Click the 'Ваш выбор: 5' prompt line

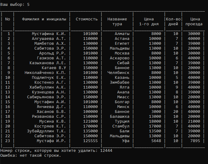pos(15,5)
